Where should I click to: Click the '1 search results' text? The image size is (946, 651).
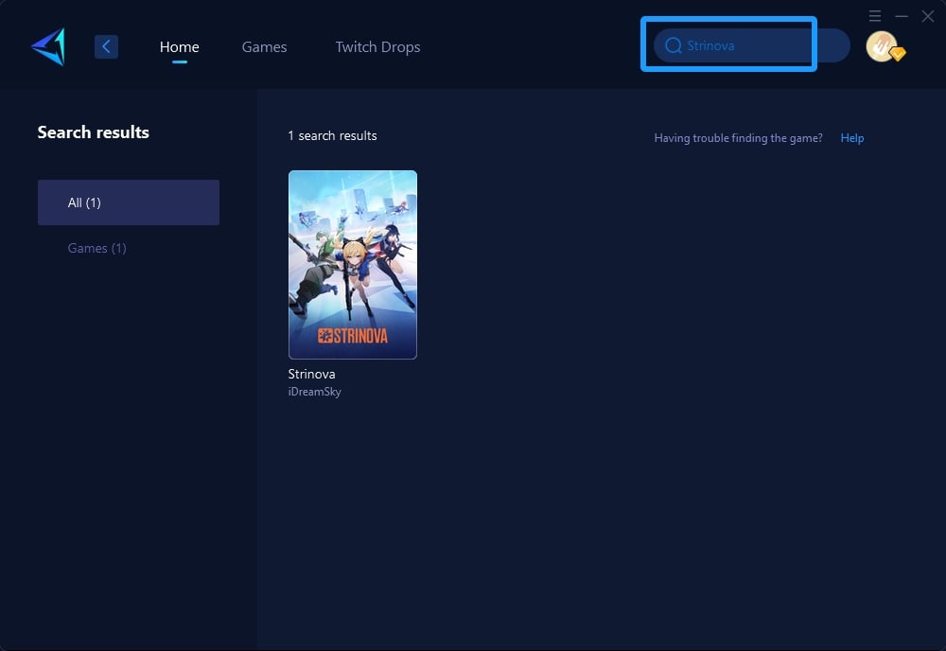tap(332, 135)
